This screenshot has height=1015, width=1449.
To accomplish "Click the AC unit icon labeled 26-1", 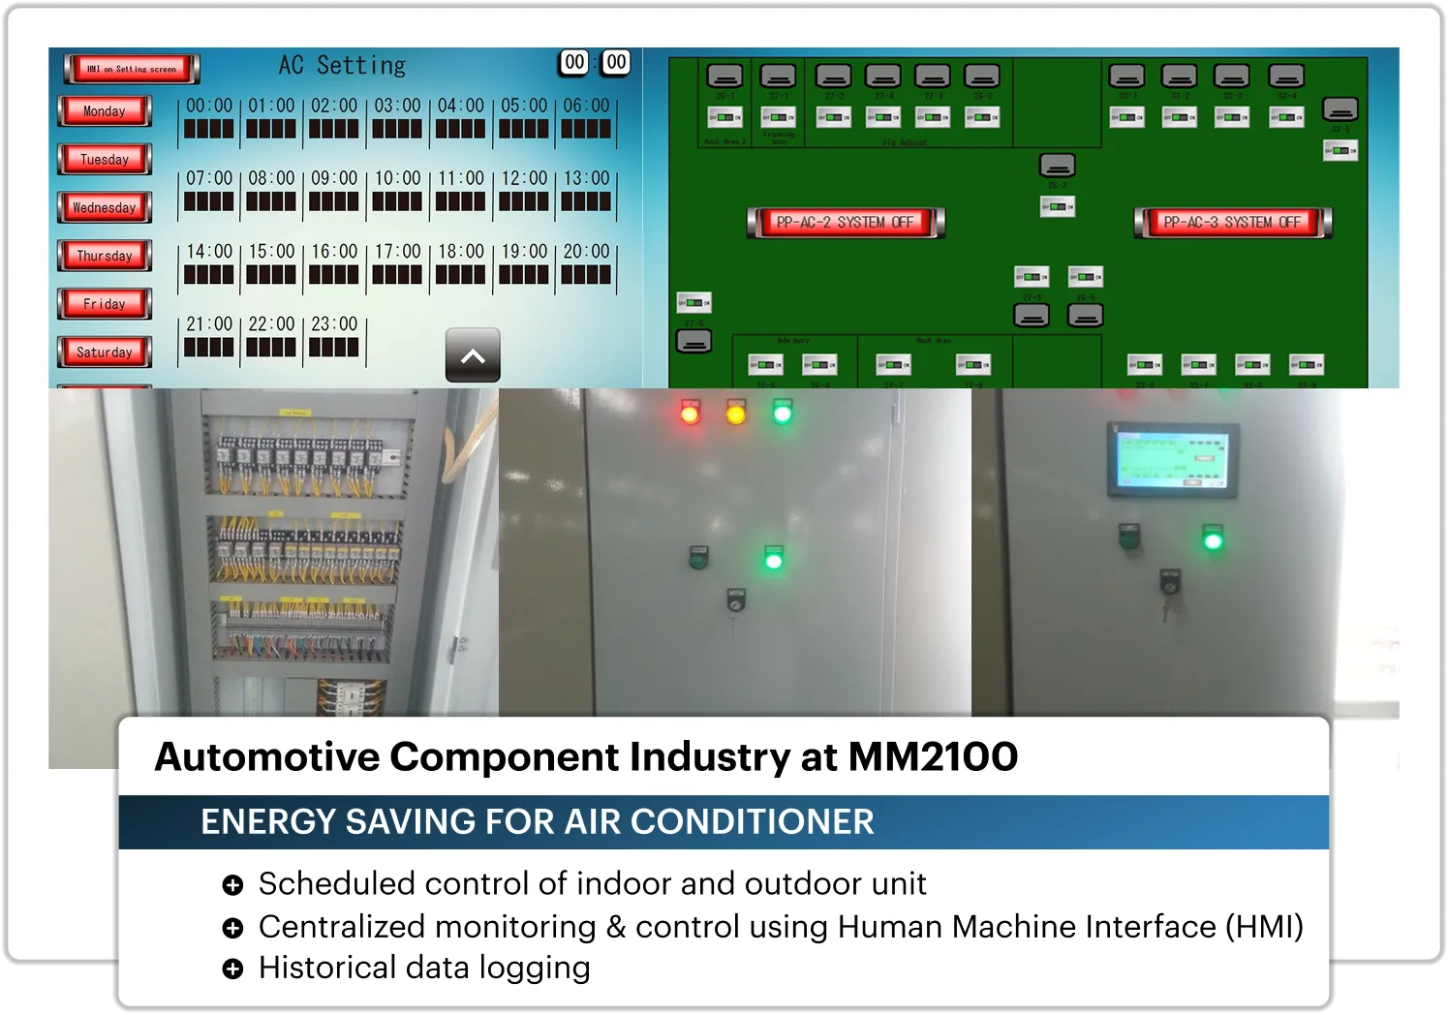I will pos(724,76).
